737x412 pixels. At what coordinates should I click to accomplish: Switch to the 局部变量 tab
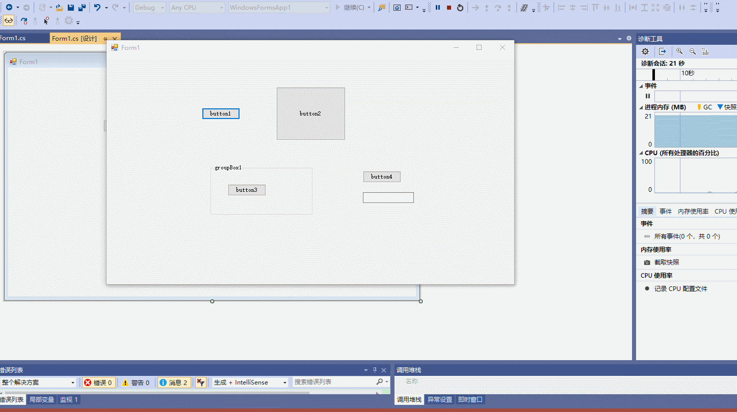coord(42,400)
